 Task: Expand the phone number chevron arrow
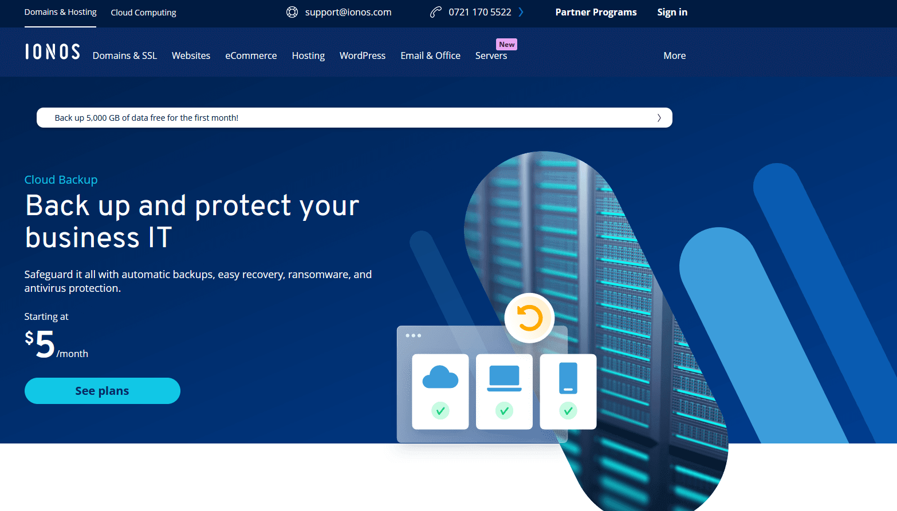[521, 12]
